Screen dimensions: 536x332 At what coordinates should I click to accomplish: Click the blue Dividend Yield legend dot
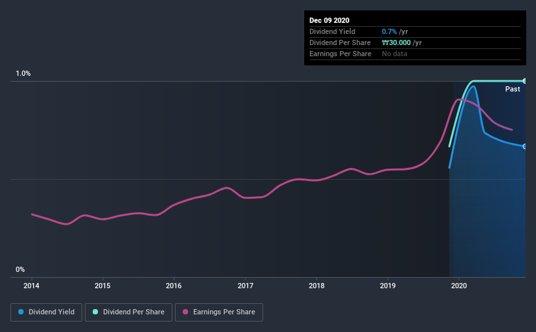21,312
